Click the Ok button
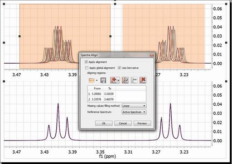The height and width of the screenshot is (164, 232). pos(104,123)
